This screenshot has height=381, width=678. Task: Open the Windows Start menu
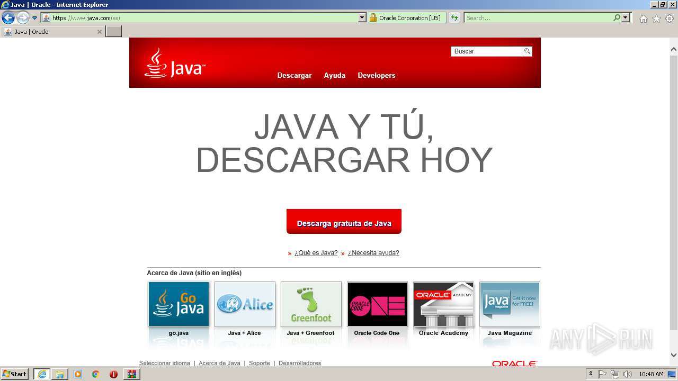pos(15,374)
